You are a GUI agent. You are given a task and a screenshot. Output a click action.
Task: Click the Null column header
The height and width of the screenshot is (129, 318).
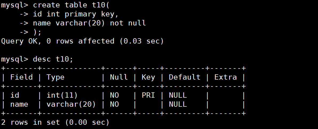[x=119, y=77]
